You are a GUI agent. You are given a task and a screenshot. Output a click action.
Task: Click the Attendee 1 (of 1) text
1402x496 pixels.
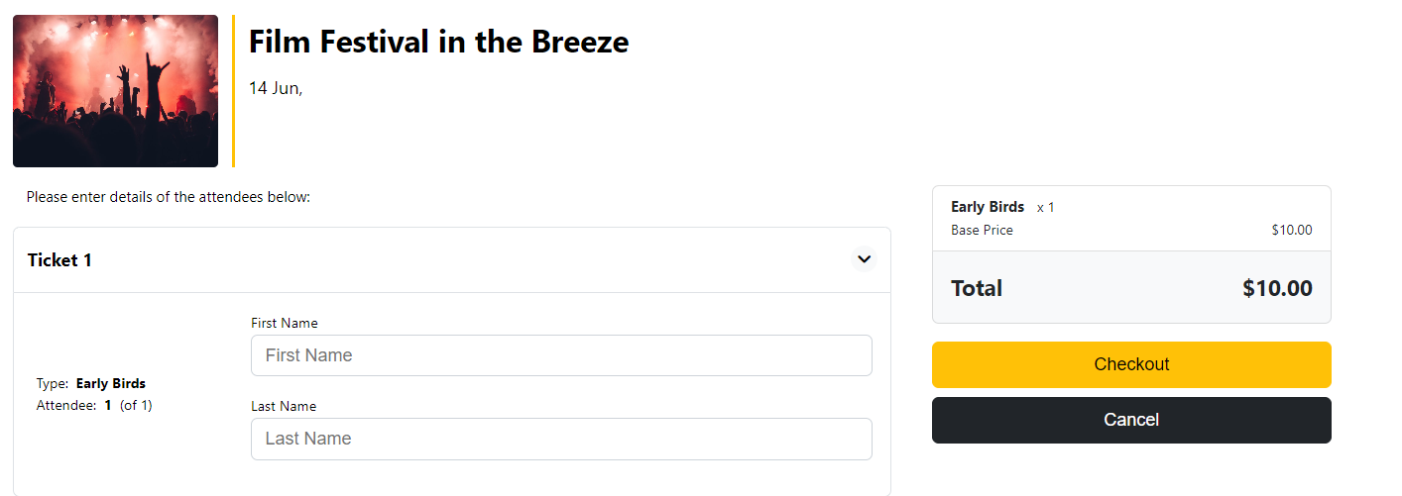(x=94, y=405)
